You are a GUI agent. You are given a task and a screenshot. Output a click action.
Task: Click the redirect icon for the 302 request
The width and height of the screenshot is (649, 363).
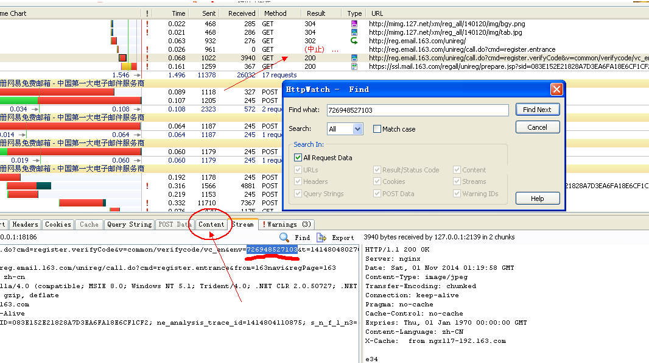[x=354, y=41]
